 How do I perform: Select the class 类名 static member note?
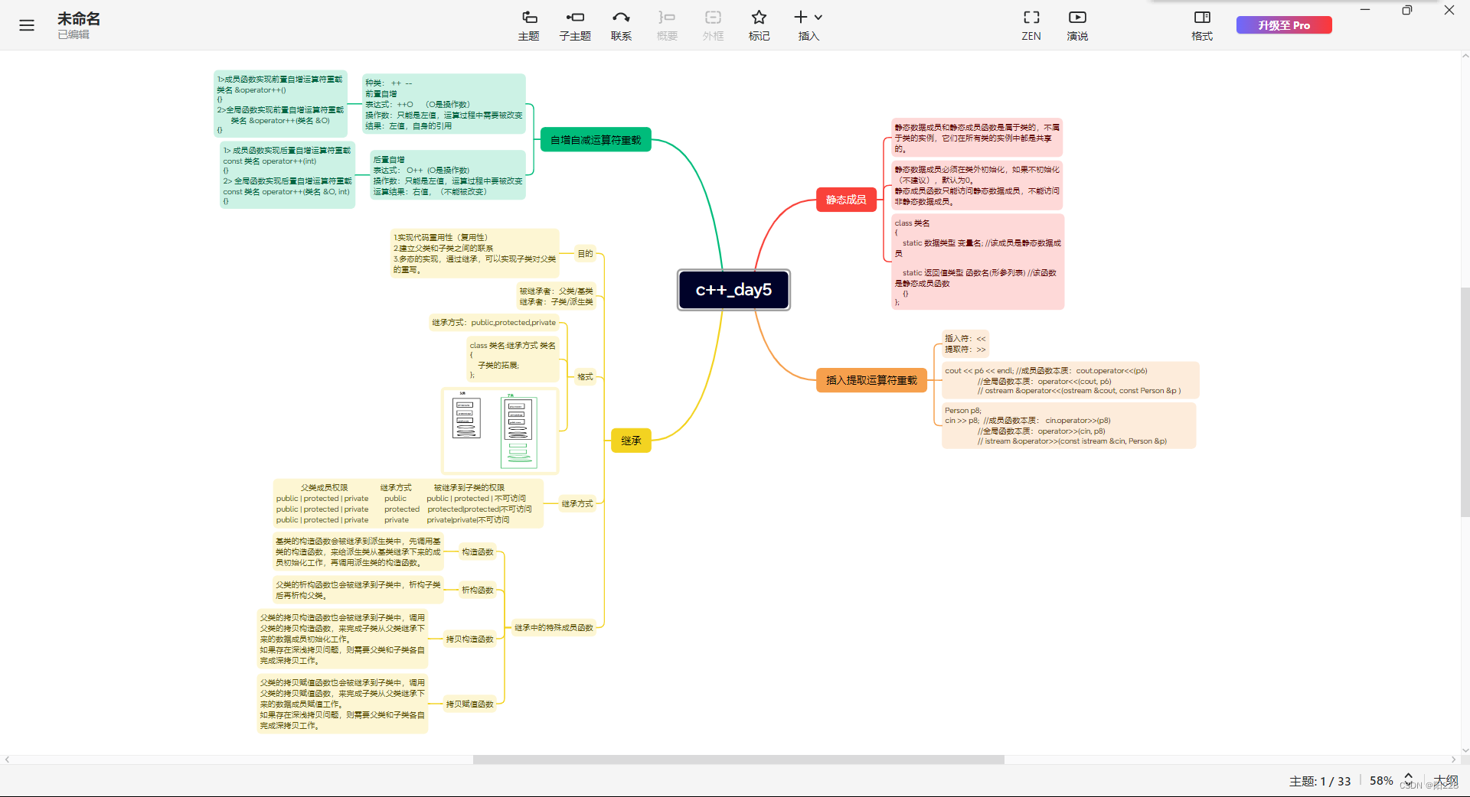(978, 262)
